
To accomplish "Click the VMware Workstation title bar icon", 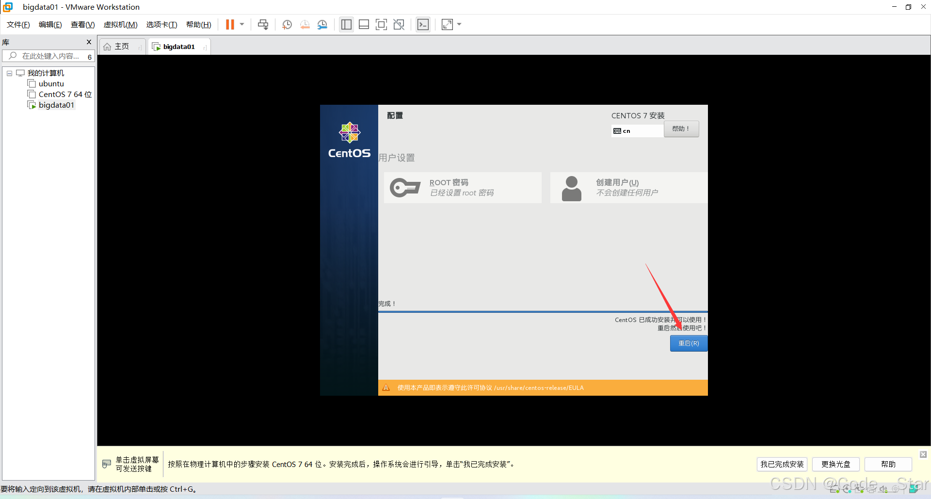I will [x=8, y=7].
